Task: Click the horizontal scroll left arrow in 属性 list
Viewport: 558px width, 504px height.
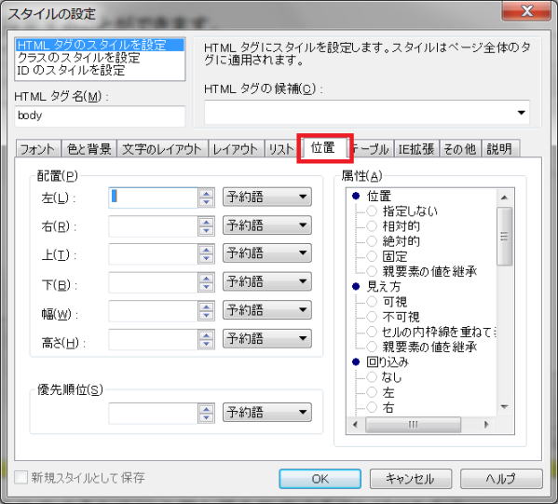Action: pos(355,424)
